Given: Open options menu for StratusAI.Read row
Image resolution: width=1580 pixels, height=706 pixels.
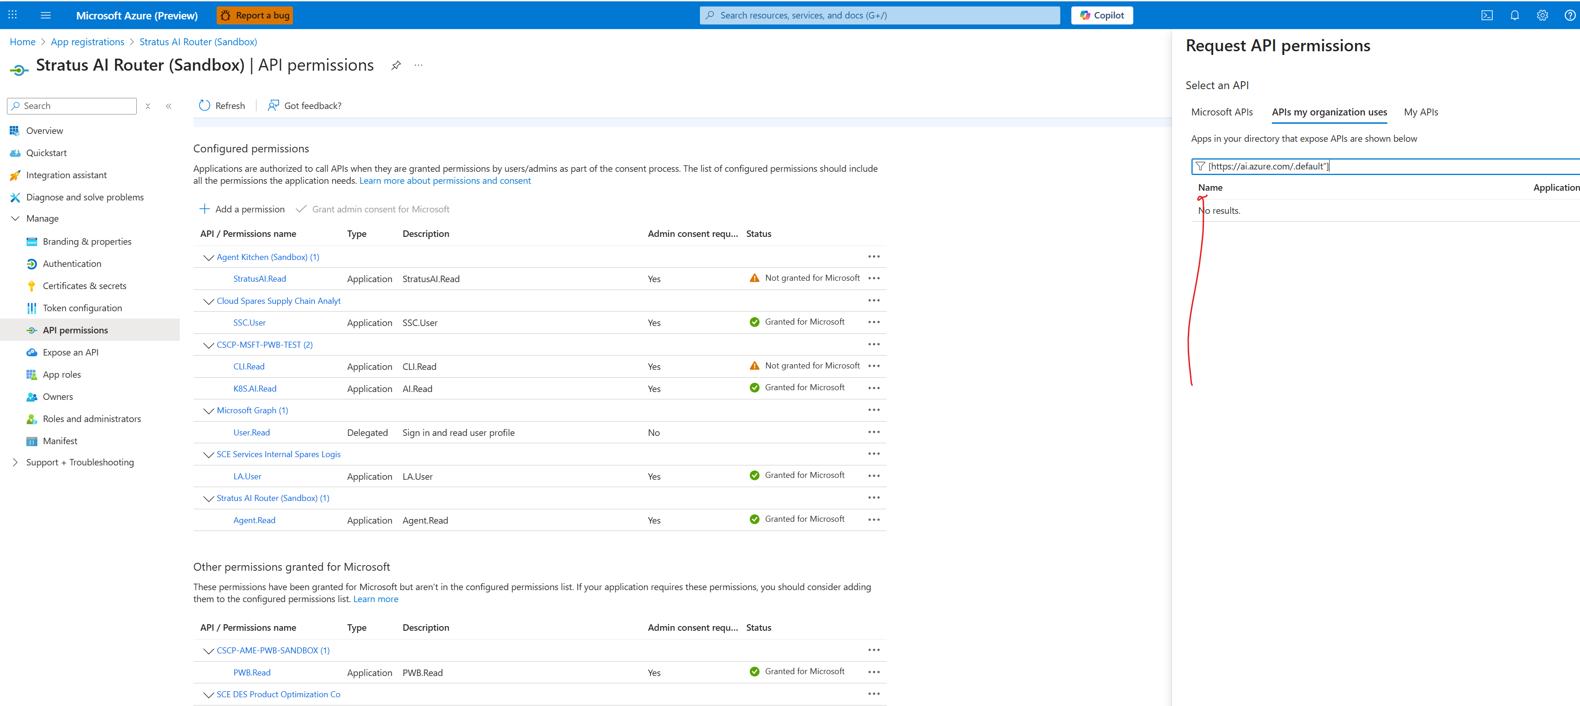Looking at the screenshot, I should pyautogui.click(x=874, y=278).
